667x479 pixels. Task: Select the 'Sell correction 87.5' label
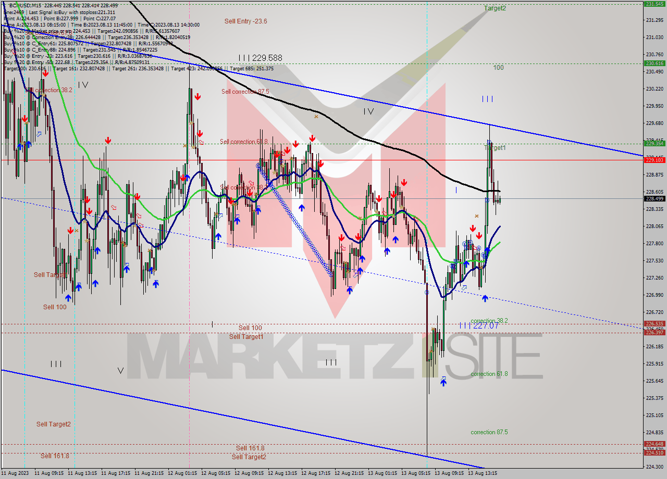pyautogui.click(x=245, y=92)
